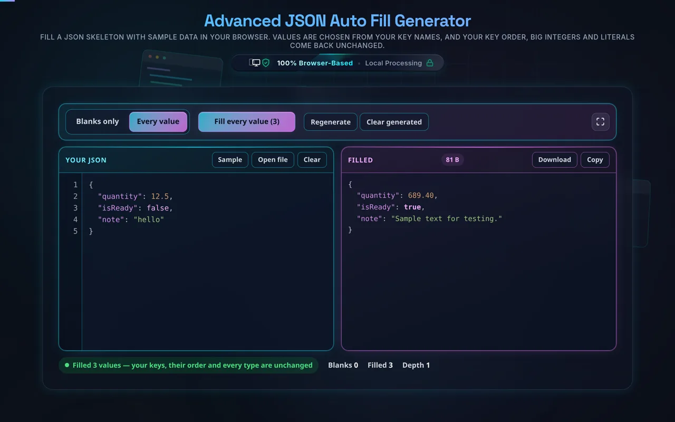The width and height of the screenshot is (675, 422).
Task: Select the "isReady": false line
Action: (x=136, y=208)
